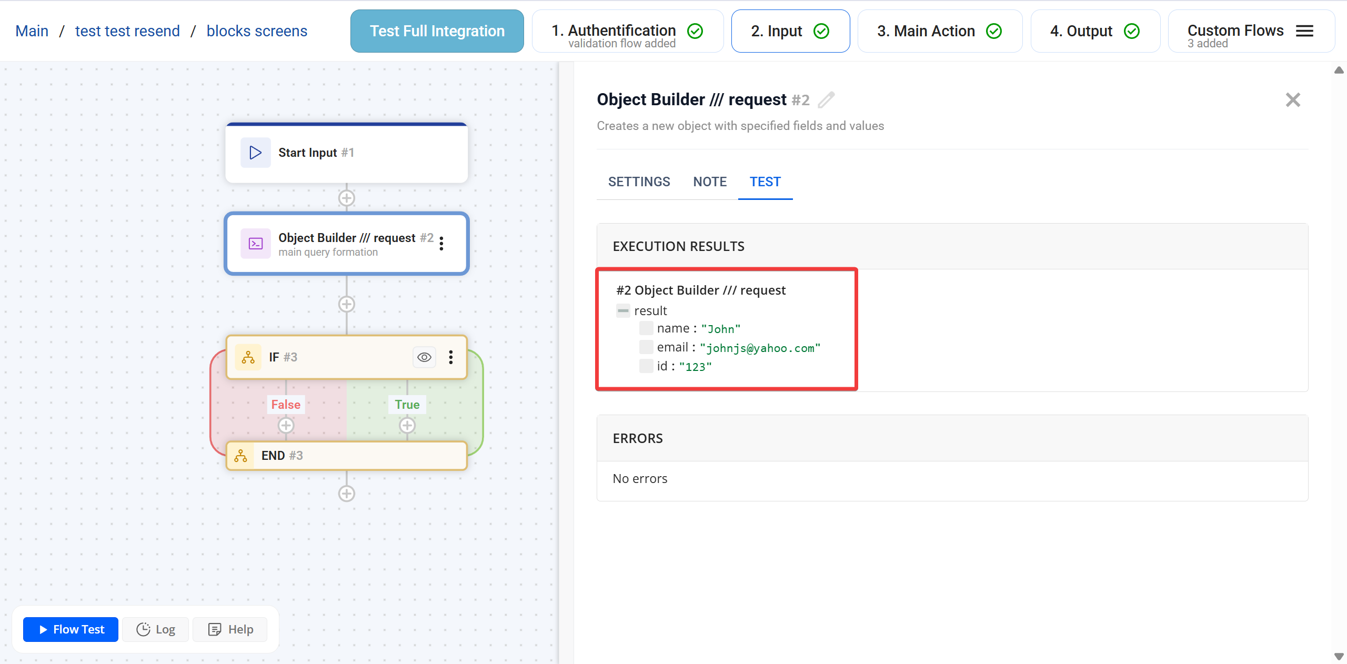Open the Log panel
1347x664 pixels.
pyautogui.click(x=156, y=629)
